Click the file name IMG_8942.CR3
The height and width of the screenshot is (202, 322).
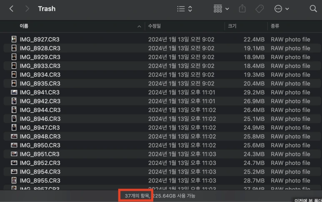(x=40, y=101)
